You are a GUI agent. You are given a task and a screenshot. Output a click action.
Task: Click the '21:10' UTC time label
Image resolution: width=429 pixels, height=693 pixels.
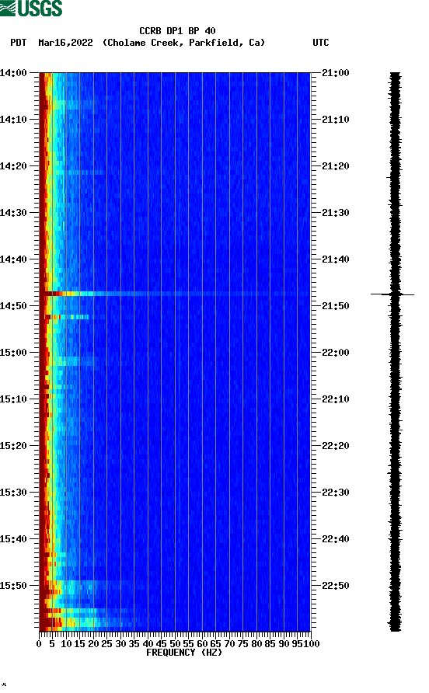click(336, 120)
